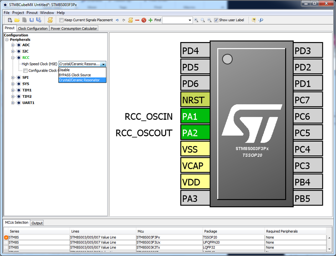
Task: Click the New Project toolbar icon
Action: click(10, 20)
